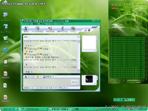Open the 操作(A) menu
This screenshot has height=111, width=148.
[43, 24]
